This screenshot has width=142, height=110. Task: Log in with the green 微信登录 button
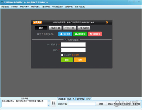80,34
